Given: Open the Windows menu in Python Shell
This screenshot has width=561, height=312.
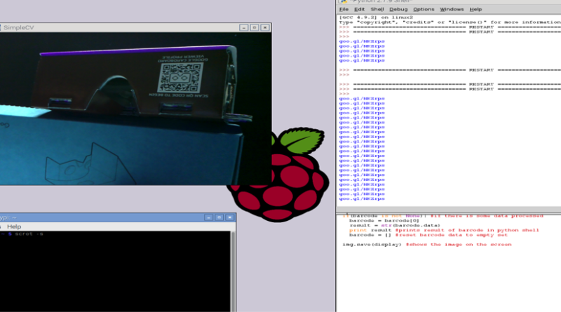Looking at the screenshot, I should [452, 9].
